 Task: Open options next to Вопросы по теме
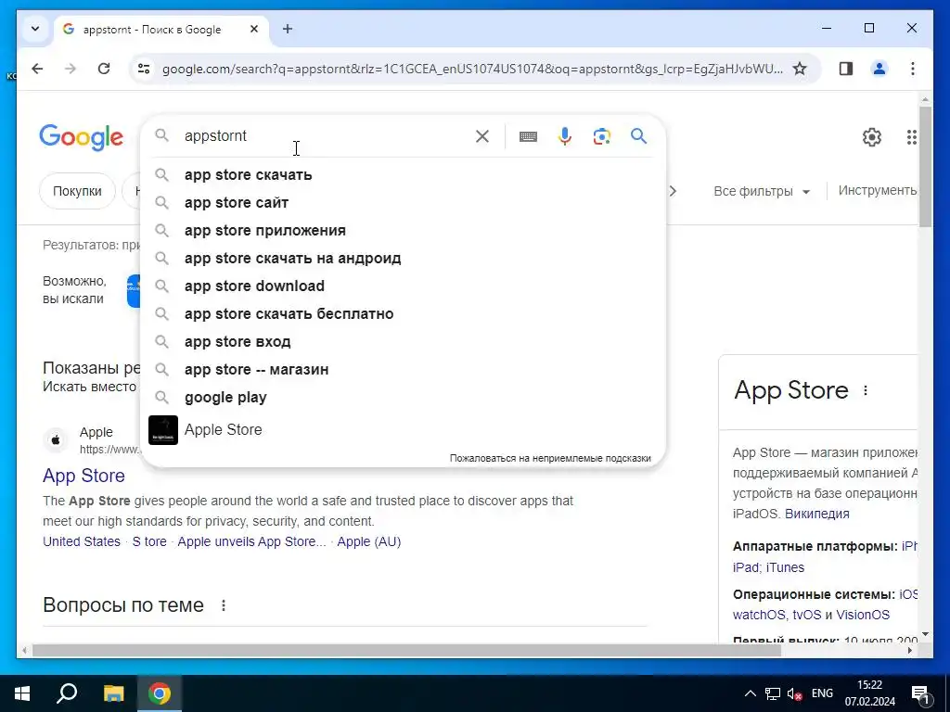224,605
